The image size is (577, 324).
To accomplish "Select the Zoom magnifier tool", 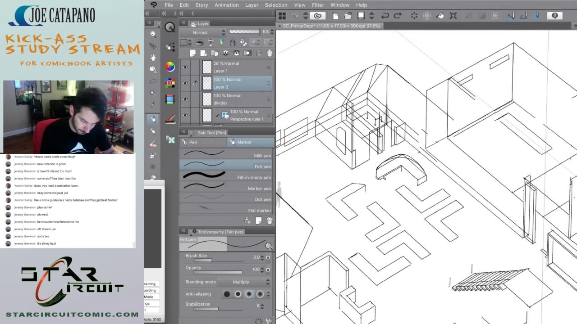I will pyautogui.click(x=153, y=34).
